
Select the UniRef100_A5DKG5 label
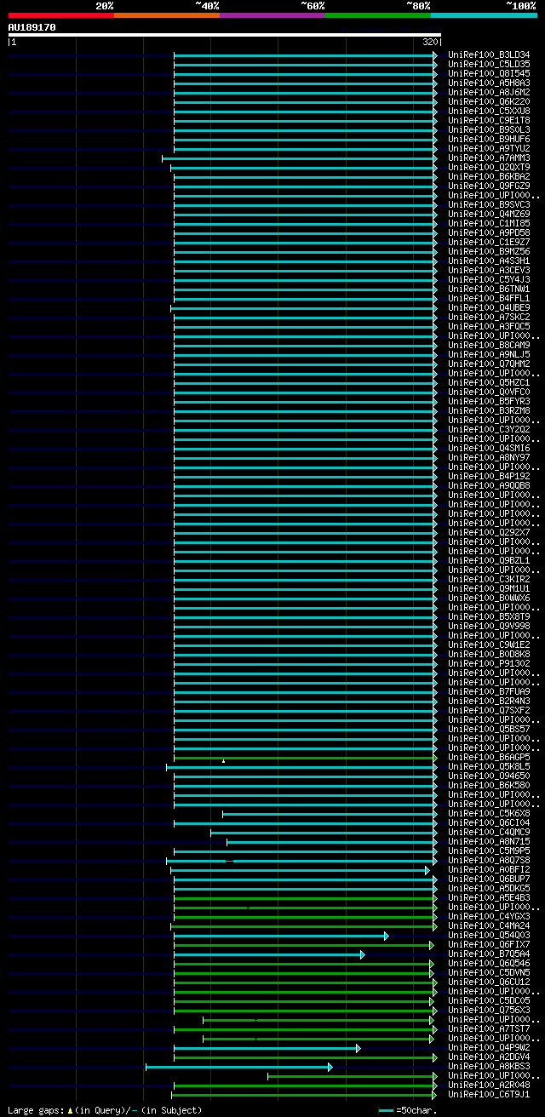pos(489,889)
